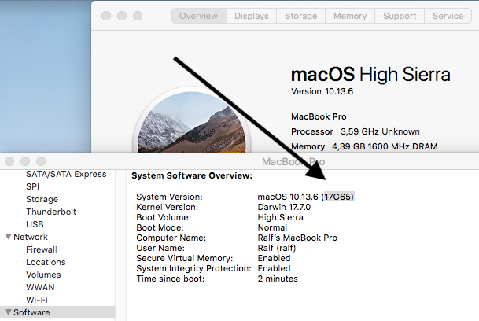Choose Storage in the hardware sidebar list
This screenshot has height=321, width=479.
[x=42, y=199]
